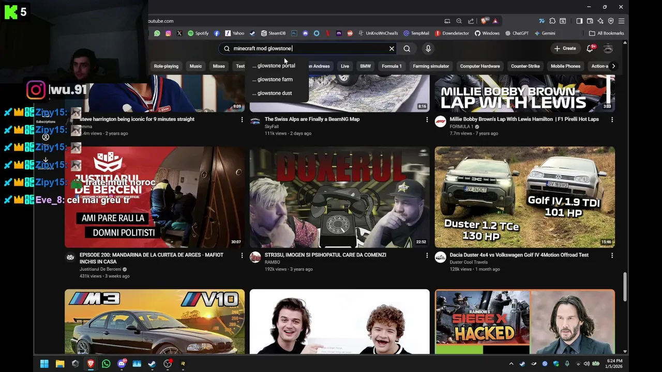Start voice search with microphone icon
This screenshot has height=372, width=662.
click(428, 49)
